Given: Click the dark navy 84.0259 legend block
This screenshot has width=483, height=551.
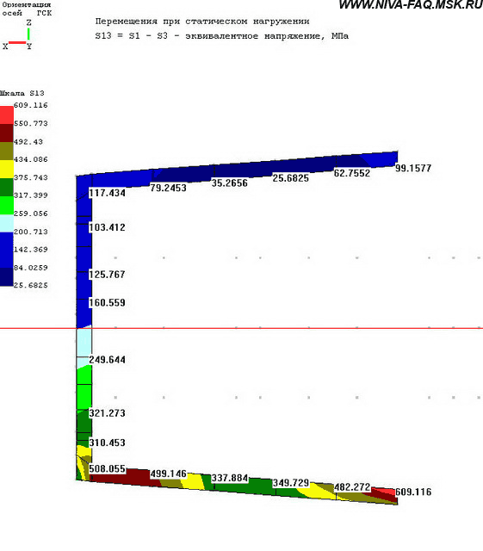Looking at the screenshot, I should [7, 277].
